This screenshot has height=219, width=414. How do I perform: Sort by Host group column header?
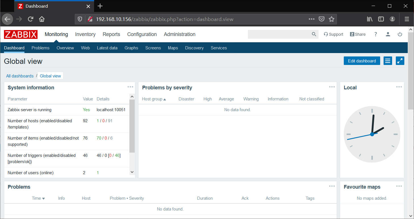tap(154, 99)
